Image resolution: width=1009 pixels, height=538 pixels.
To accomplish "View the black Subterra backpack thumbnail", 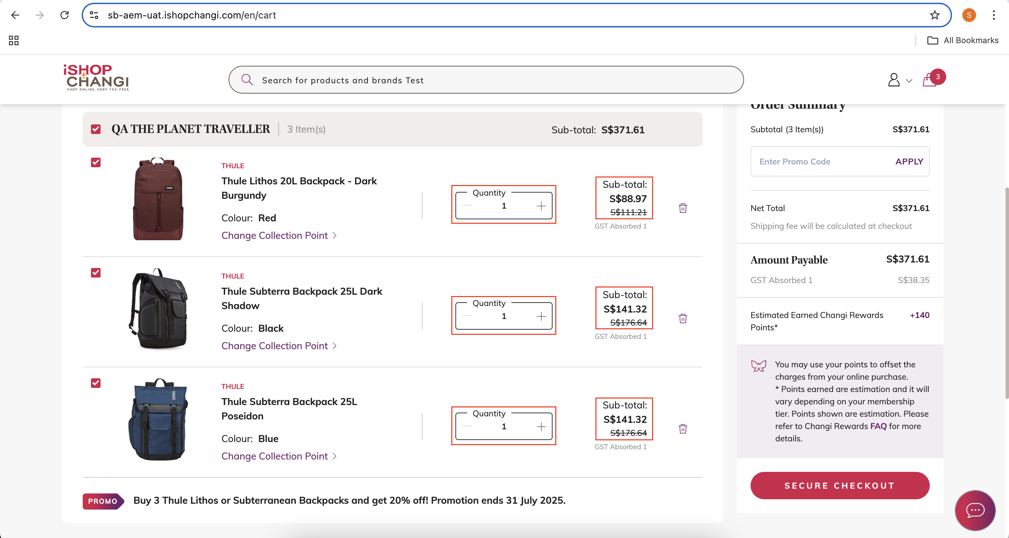I will pos(158,308).
